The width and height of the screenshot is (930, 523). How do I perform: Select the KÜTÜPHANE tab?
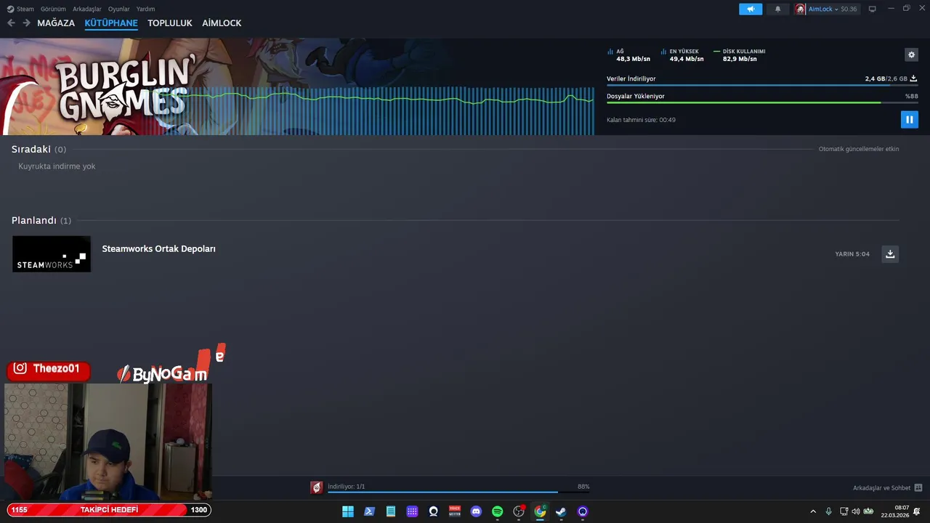111,23
